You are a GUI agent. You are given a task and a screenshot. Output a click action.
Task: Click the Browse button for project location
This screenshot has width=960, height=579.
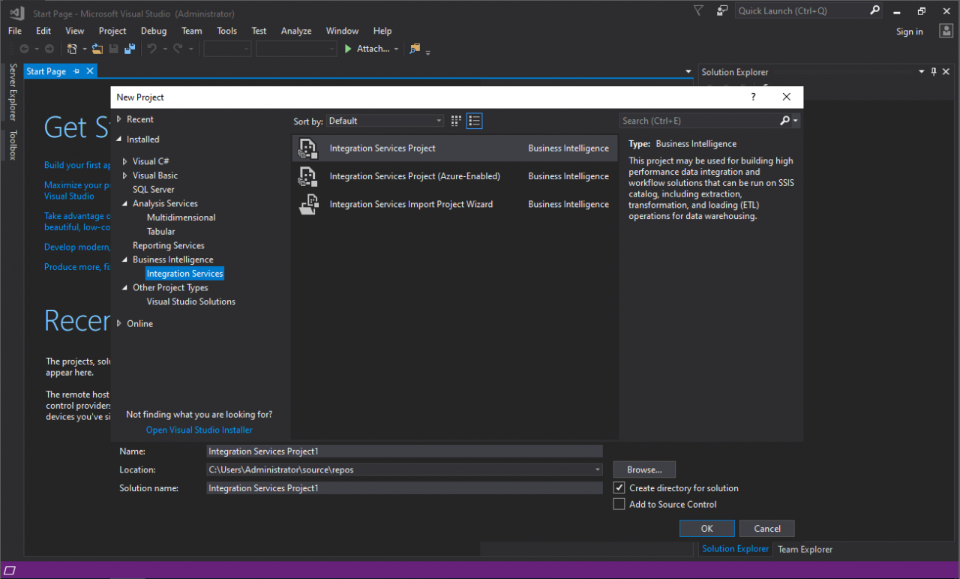(643, 469)
